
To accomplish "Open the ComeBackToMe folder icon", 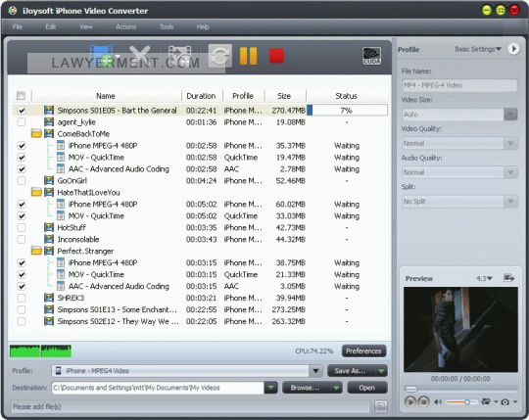I will click(x=36, y=134).
